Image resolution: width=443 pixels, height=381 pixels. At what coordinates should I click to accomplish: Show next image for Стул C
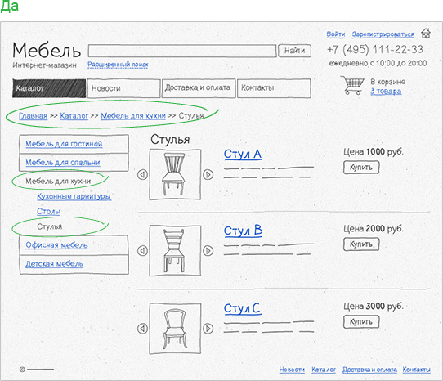point(208,329)
